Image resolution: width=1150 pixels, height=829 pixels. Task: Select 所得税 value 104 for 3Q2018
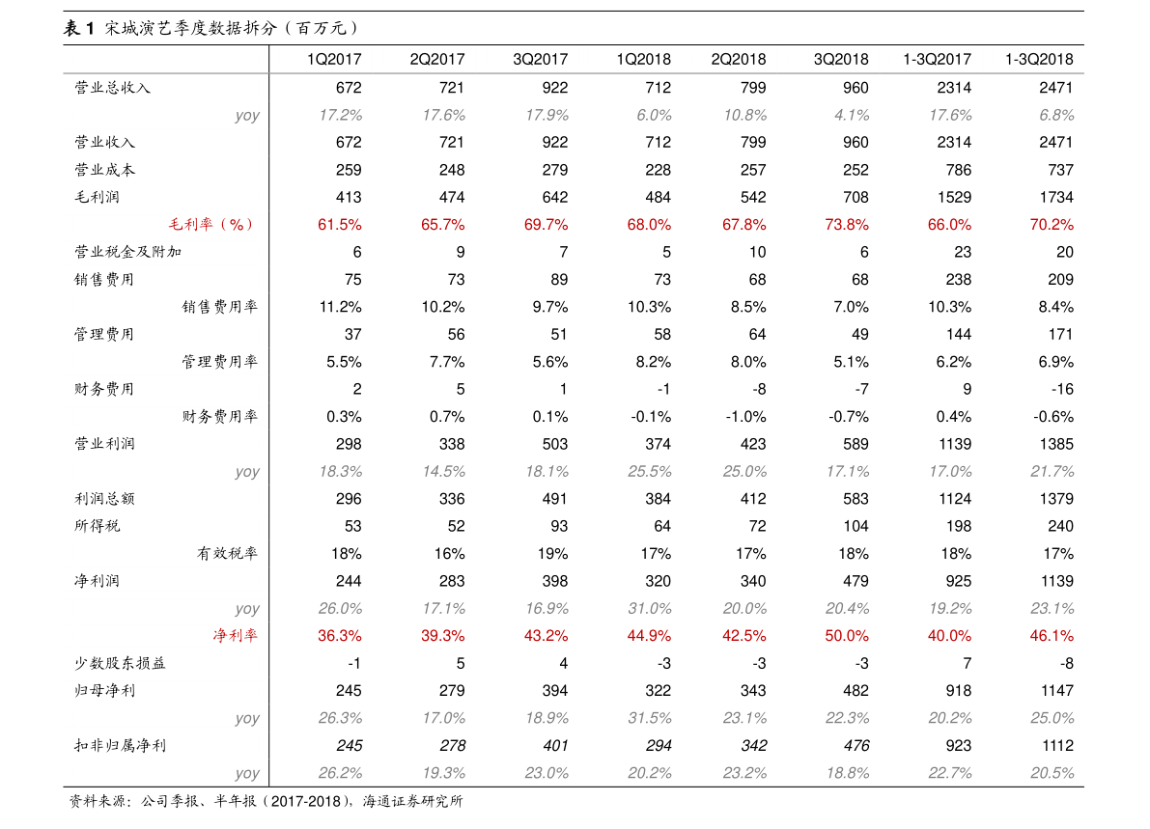pos(855,526)
